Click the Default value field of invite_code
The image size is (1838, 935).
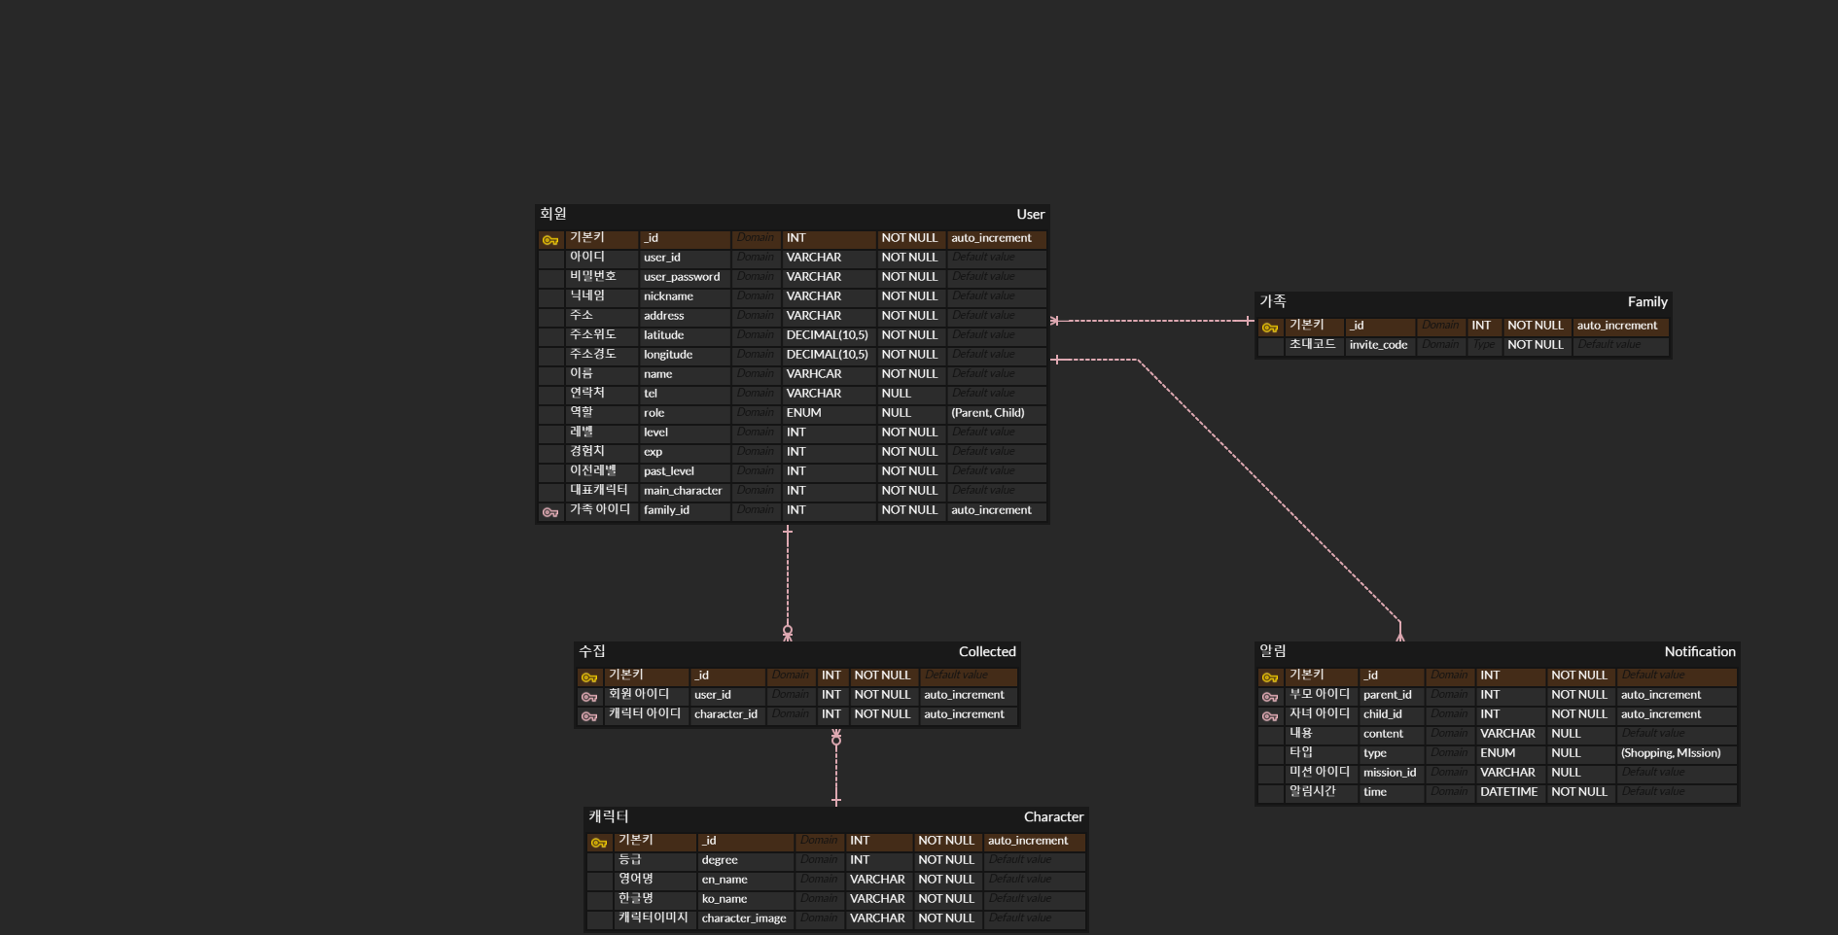1608,345
